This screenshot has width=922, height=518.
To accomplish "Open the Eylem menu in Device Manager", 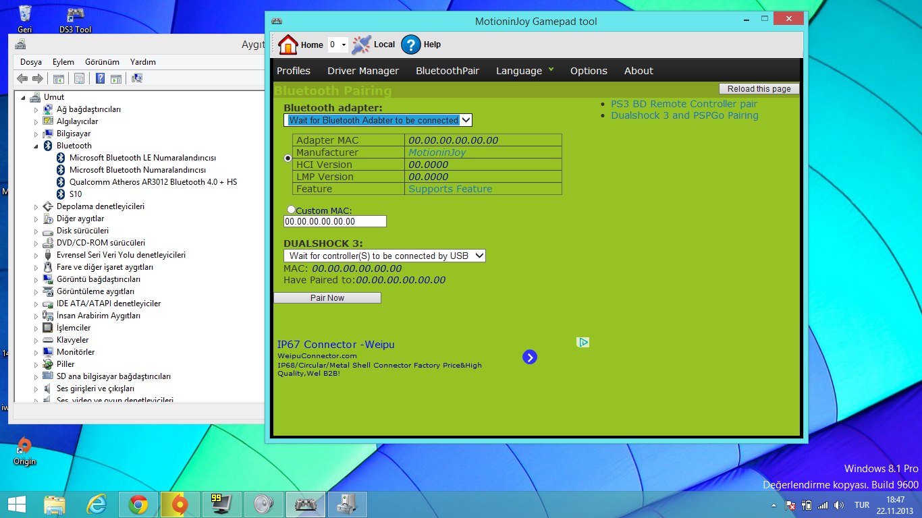I will [x=63, y=62].
